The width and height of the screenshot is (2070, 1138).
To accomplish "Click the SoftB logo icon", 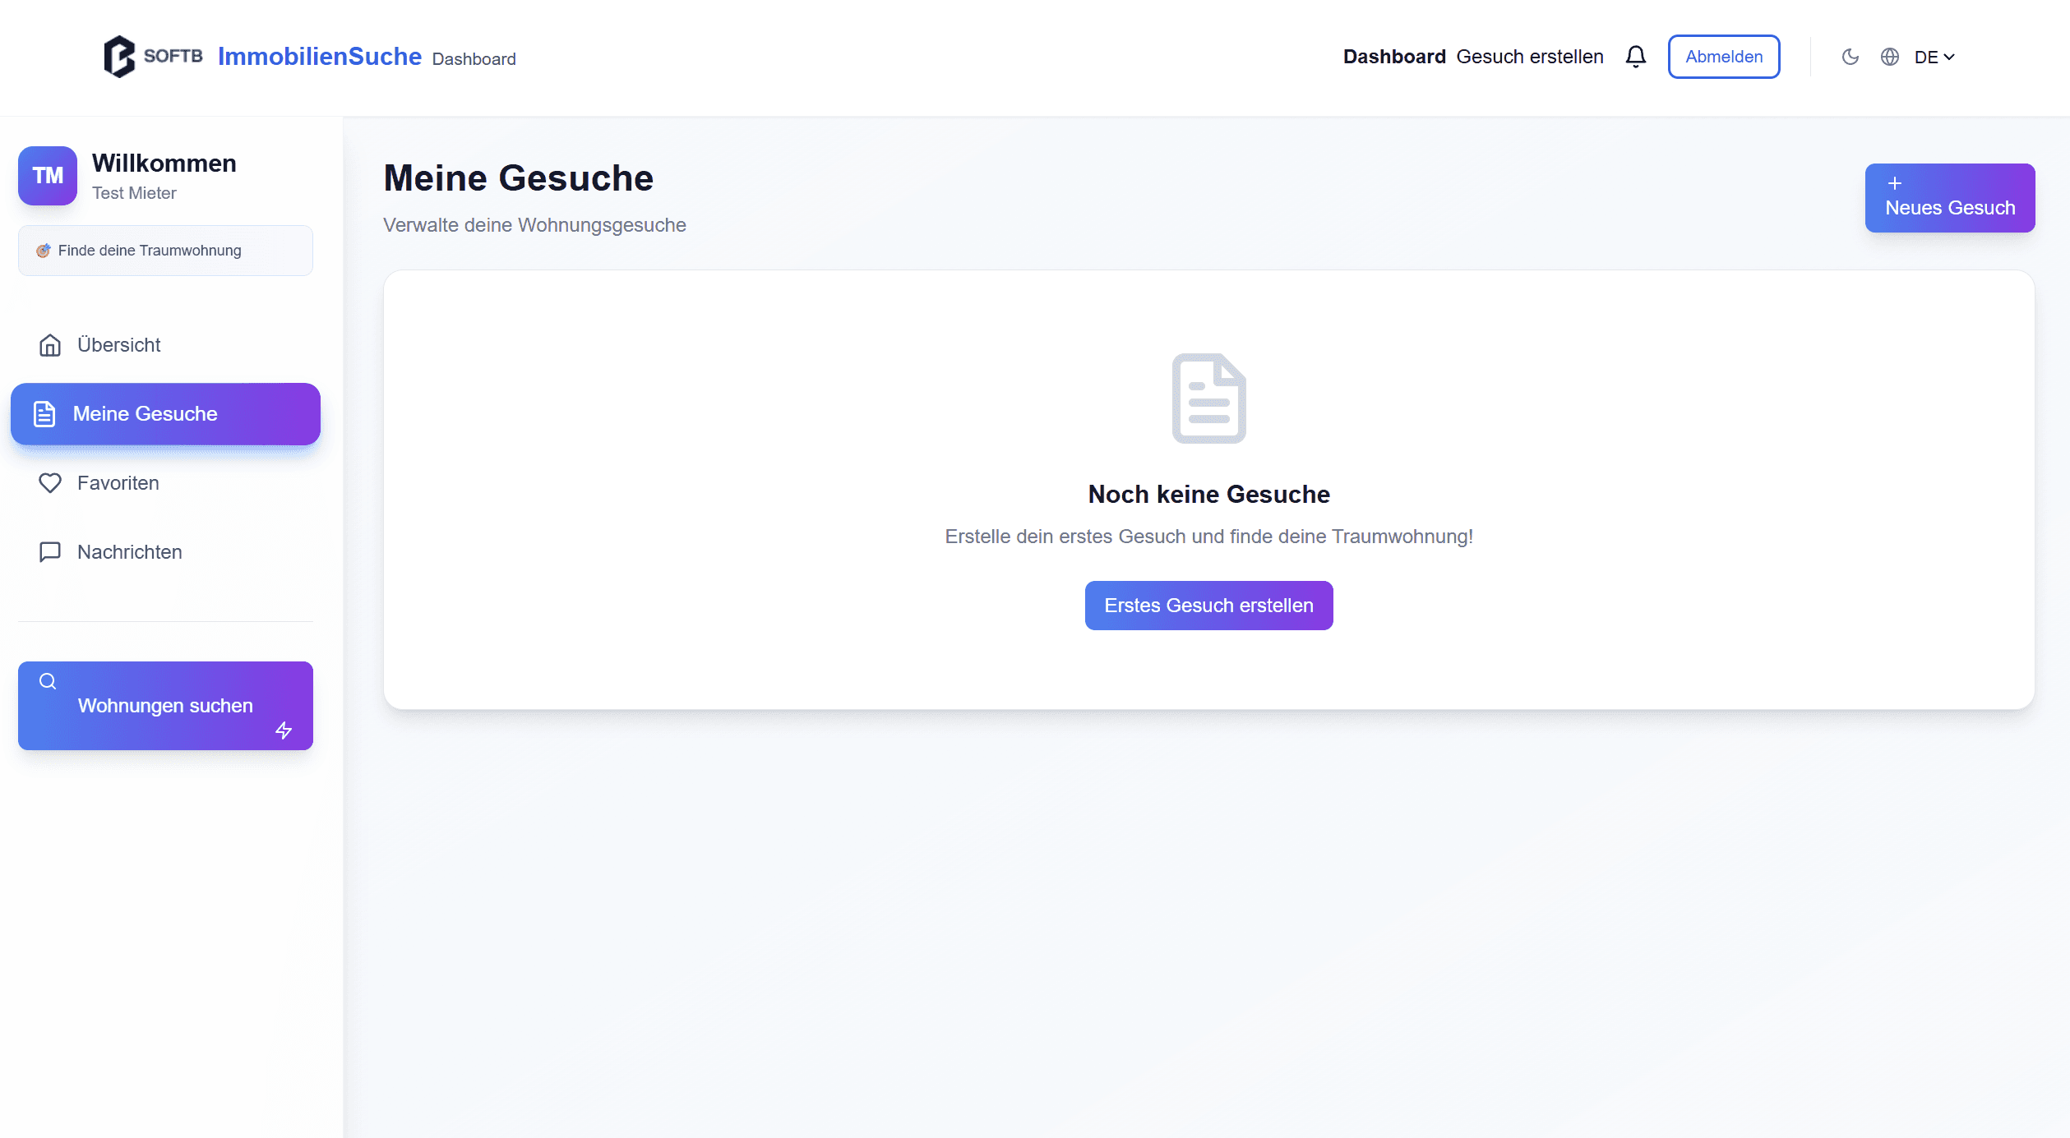I will pyautogui.click(x=120, y=57).
